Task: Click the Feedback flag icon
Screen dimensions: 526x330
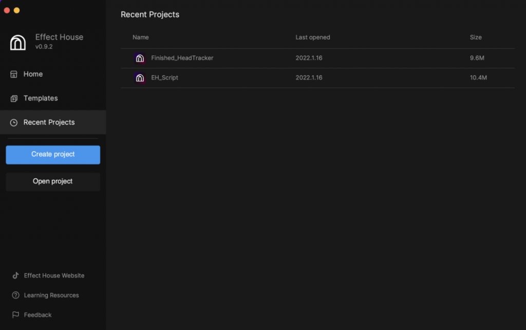Action: click(15, 315)
